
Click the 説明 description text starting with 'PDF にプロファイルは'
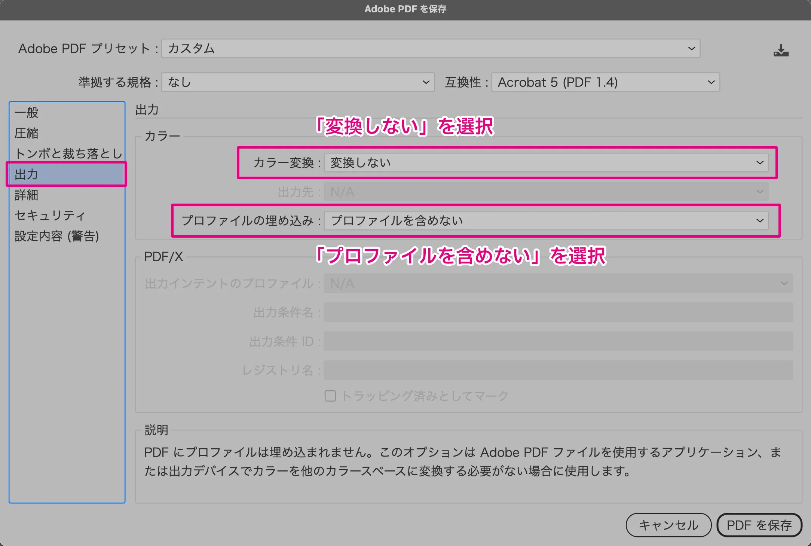click(463, 461)
